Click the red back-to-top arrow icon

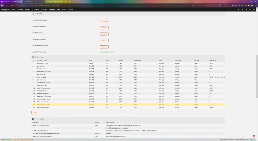point(254,136)
